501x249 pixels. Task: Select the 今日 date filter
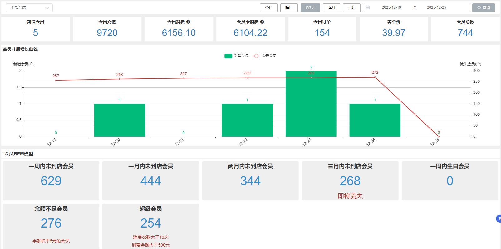269,8
